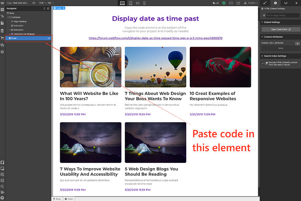The image size is (301, 201).
Task: Expand the Instruction node with the arrow
Action: point(10,30)
